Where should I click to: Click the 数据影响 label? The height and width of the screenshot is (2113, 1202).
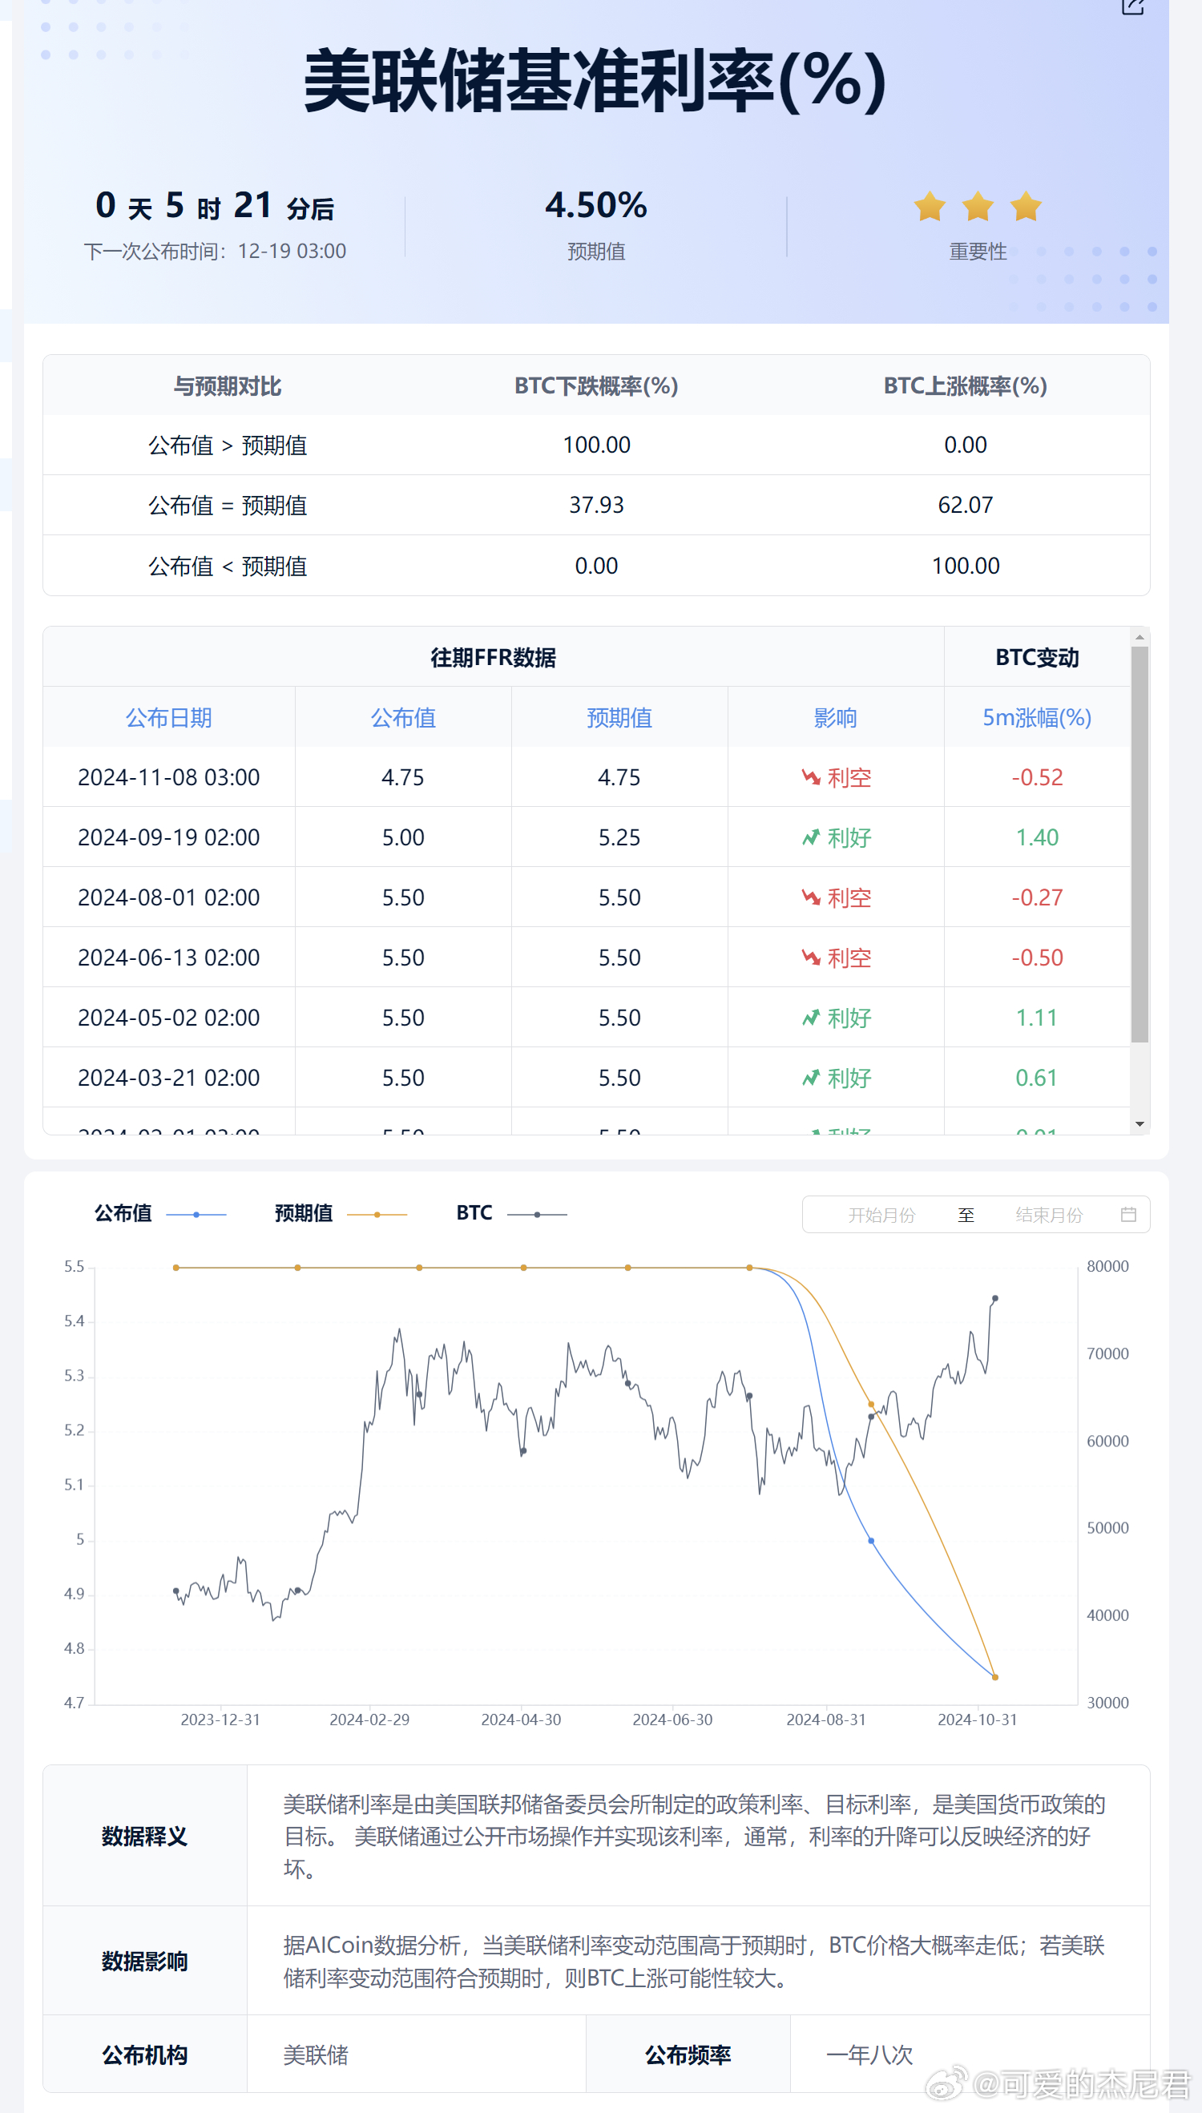pos(144,1961)
